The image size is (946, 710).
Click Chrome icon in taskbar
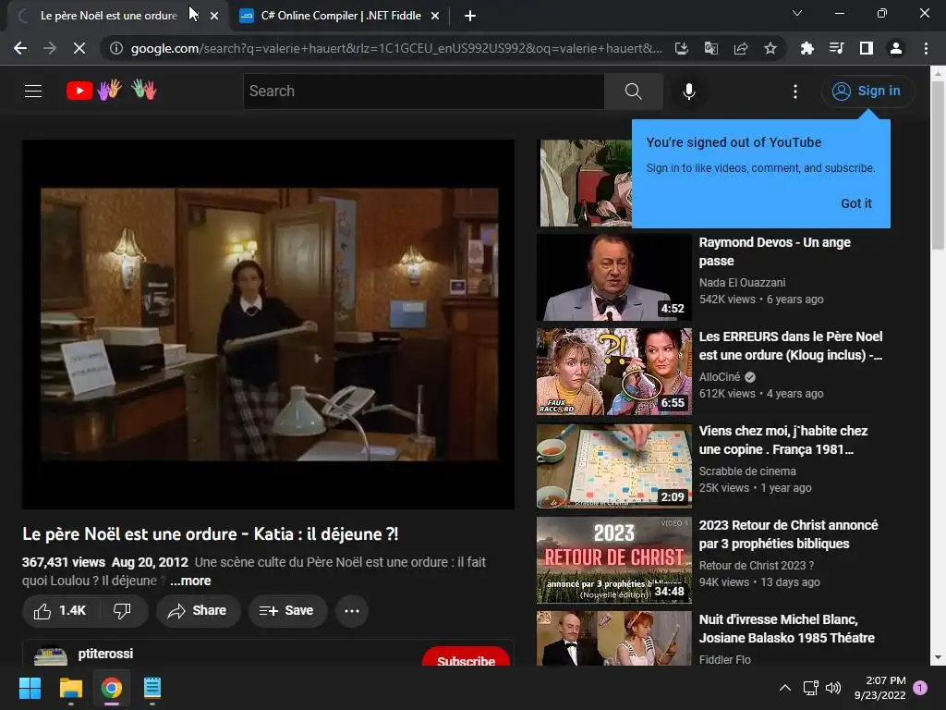point(112,688)
